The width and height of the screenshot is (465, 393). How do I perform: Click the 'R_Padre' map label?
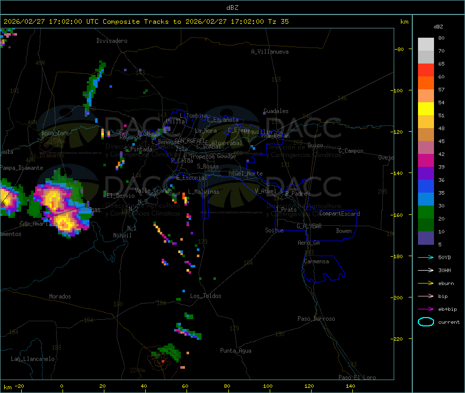coord(296,194)
